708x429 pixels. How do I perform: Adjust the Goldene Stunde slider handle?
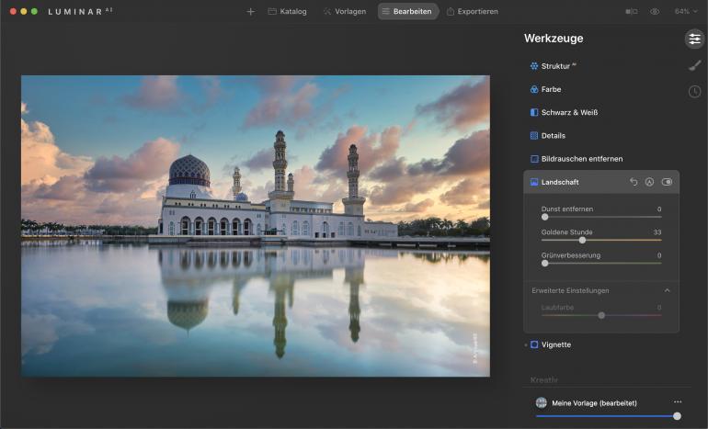click(x=582, y=240)
